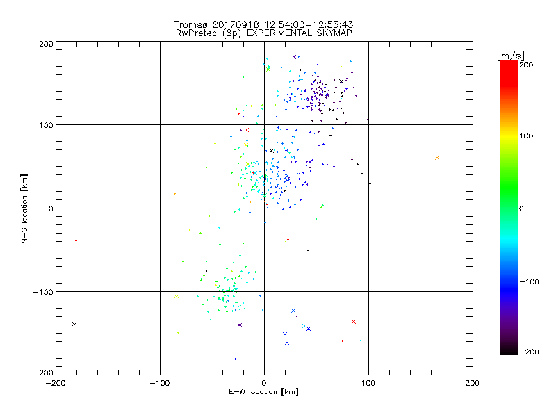Click the subtitle 'RwPretec (8p) EXPERIMENTAL SKYMAP'

[264, 33]
